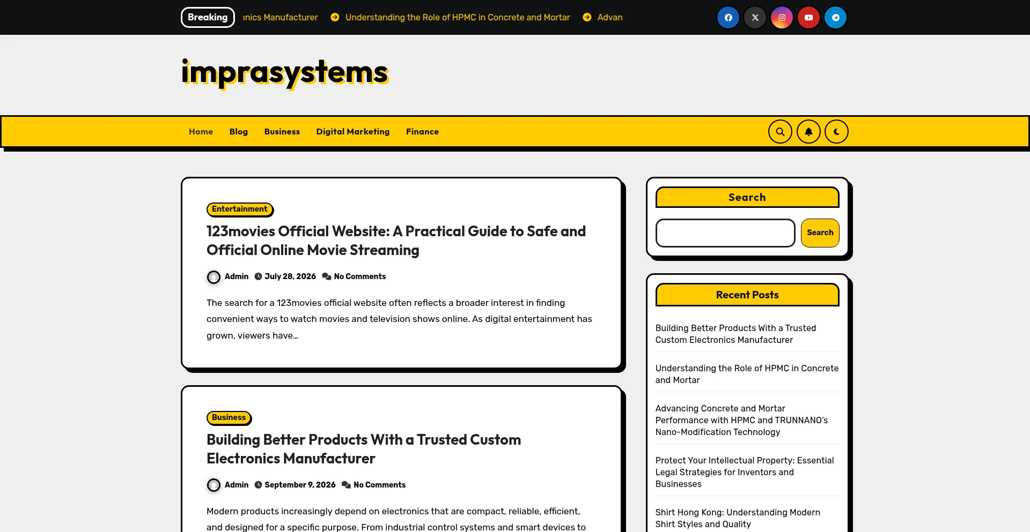This screenshot has height=532, width=1030.
Task: Open ticker headline about HPMC in Concrete
Action: (458, 18)
